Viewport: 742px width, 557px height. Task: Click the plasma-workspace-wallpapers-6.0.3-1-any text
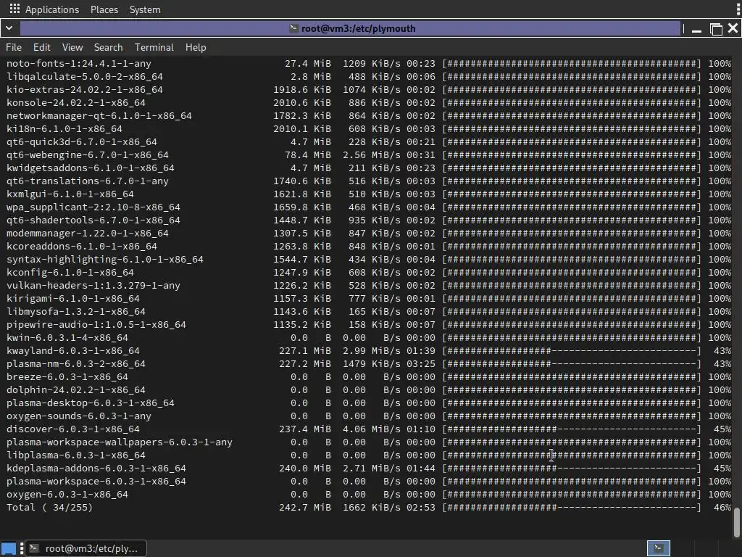pos(120,442)
